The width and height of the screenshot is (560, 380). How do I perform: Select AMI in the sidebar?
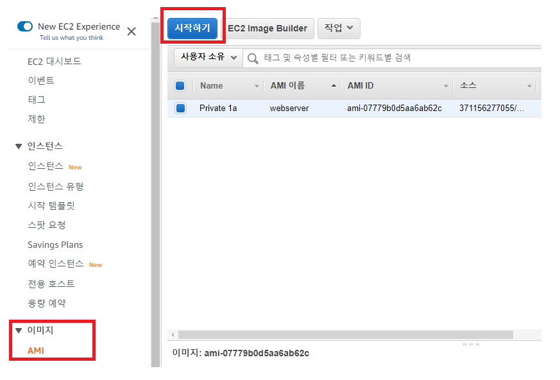(36, 350)
